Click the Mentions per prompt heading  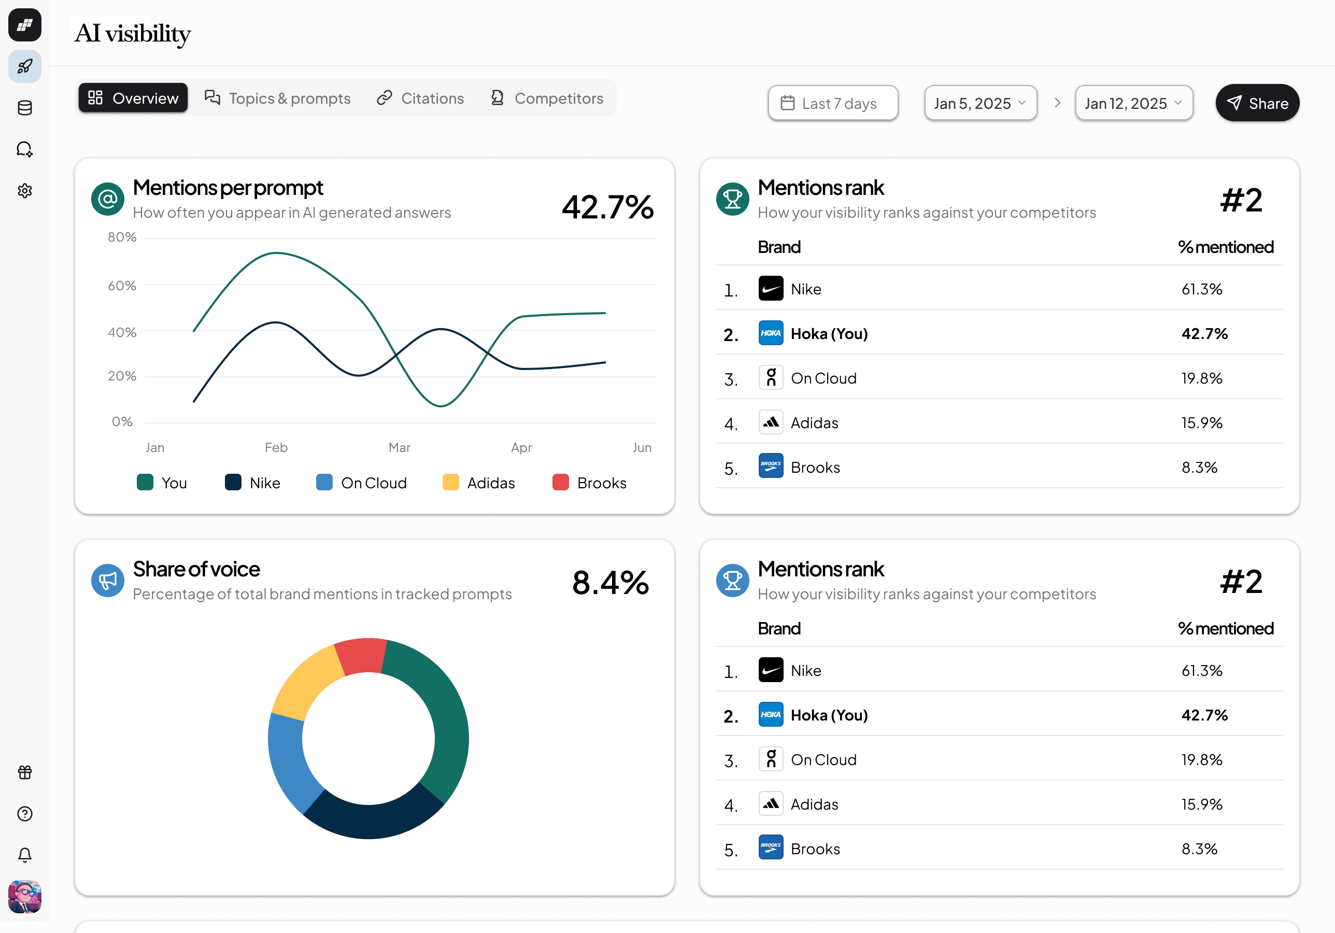[x=228, y=187]
